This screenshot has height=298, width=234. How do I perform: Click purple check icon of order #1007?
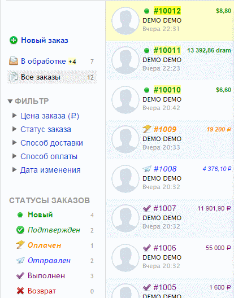pyautogui.click(x=147, y=208)
